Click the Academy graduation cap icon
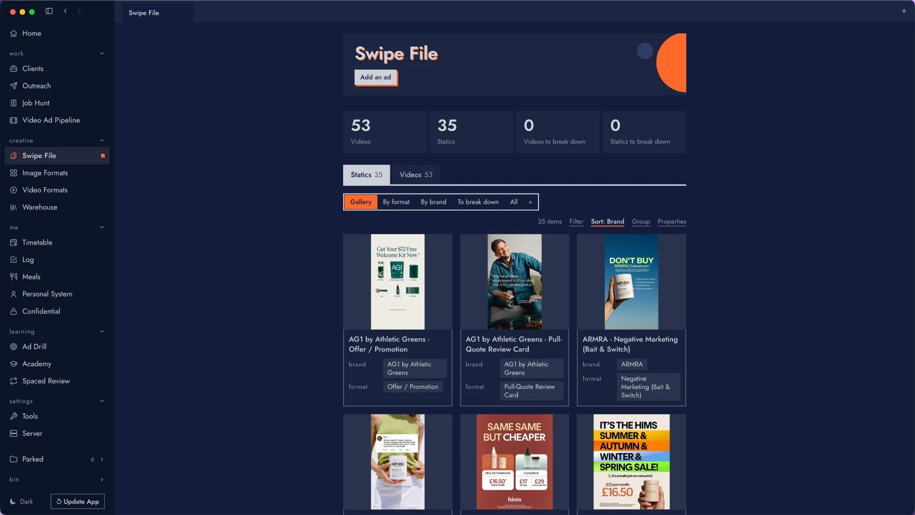Image resolution: width=915 pixels, height=515 pixels. coord(14,364)
